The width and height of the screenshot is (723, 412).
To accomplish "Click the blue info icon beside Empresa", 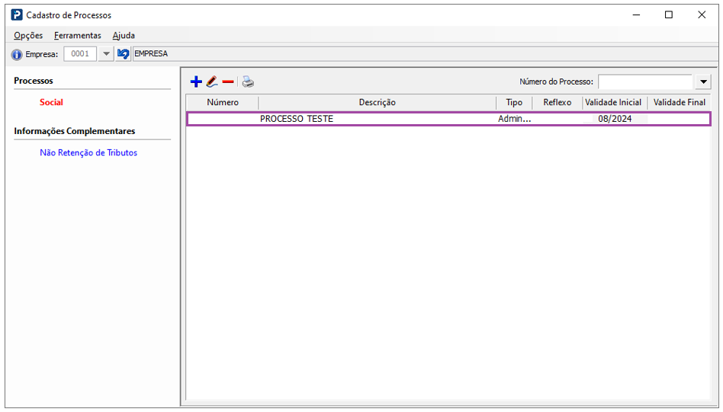I will click(17, 55).
